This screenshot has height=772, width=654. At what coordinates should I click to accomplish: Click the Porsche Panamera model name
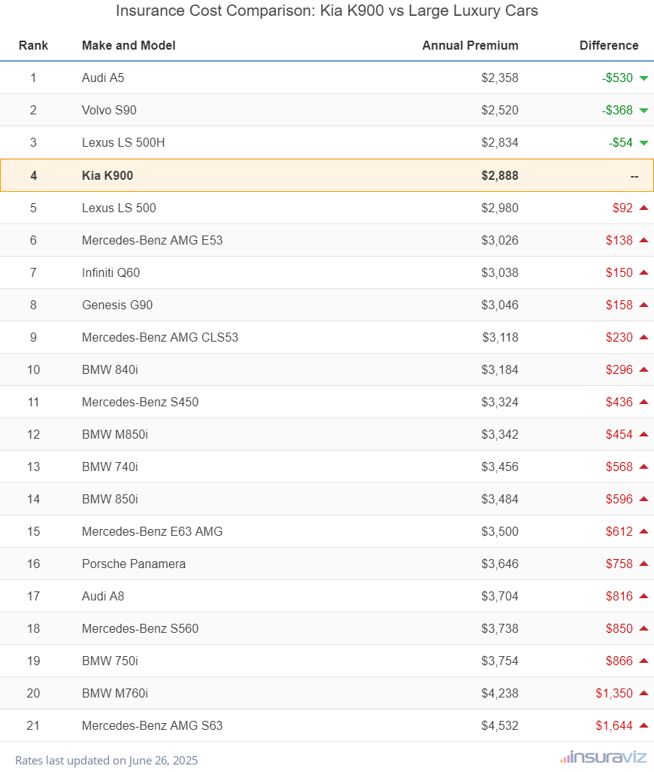tap(134, 564)
